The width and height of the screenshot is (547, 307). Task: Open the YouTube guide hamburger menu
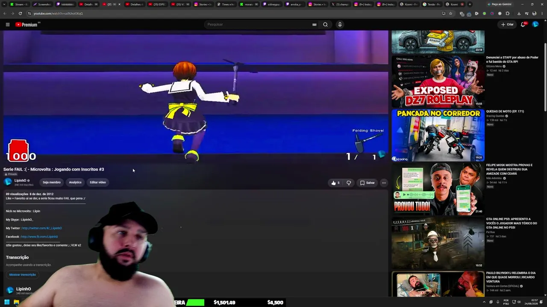(8, 24)
